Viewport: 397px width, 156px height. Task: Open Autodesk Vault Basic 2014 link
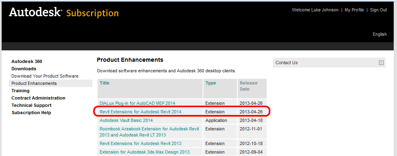click(126, 120)
